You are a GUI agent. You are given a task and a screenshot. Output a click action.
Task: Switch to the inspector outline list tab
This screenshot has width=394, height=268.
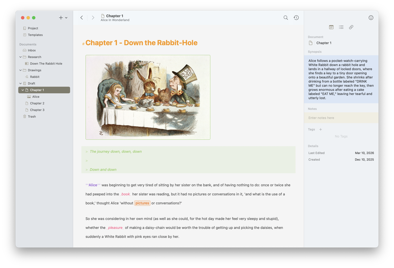[x=341, y=27]
